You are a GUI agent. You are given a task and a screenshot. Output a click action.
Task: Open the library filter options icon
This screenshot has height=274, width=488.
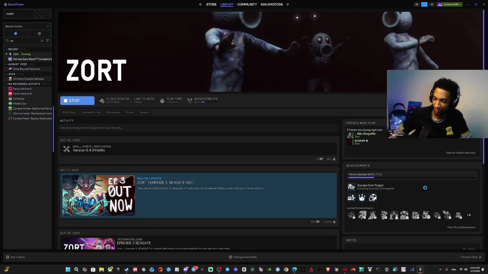[48, 41]
